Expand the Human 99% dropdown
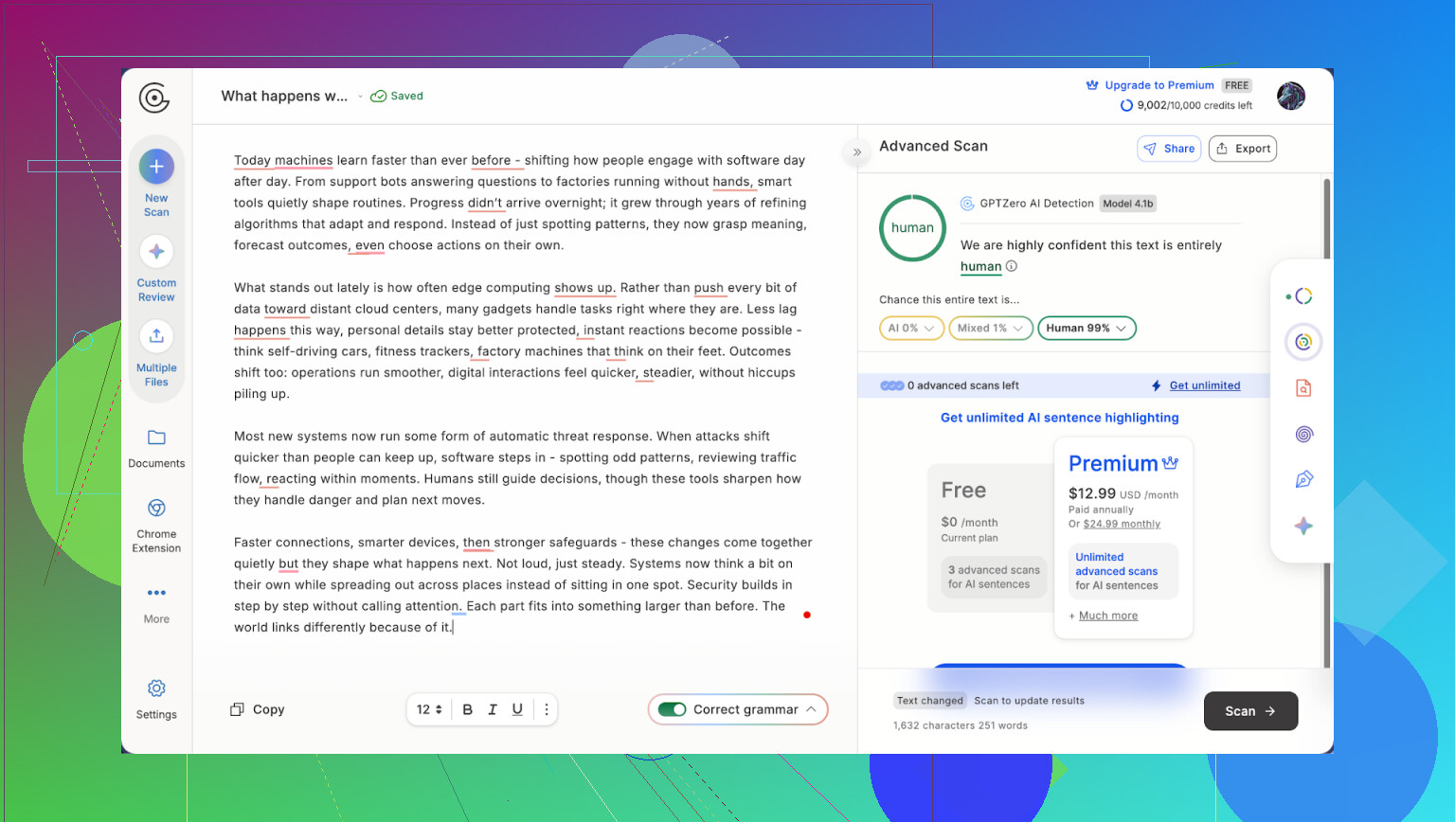This screenshot has height=822, width=1455. coord(1087,329)
